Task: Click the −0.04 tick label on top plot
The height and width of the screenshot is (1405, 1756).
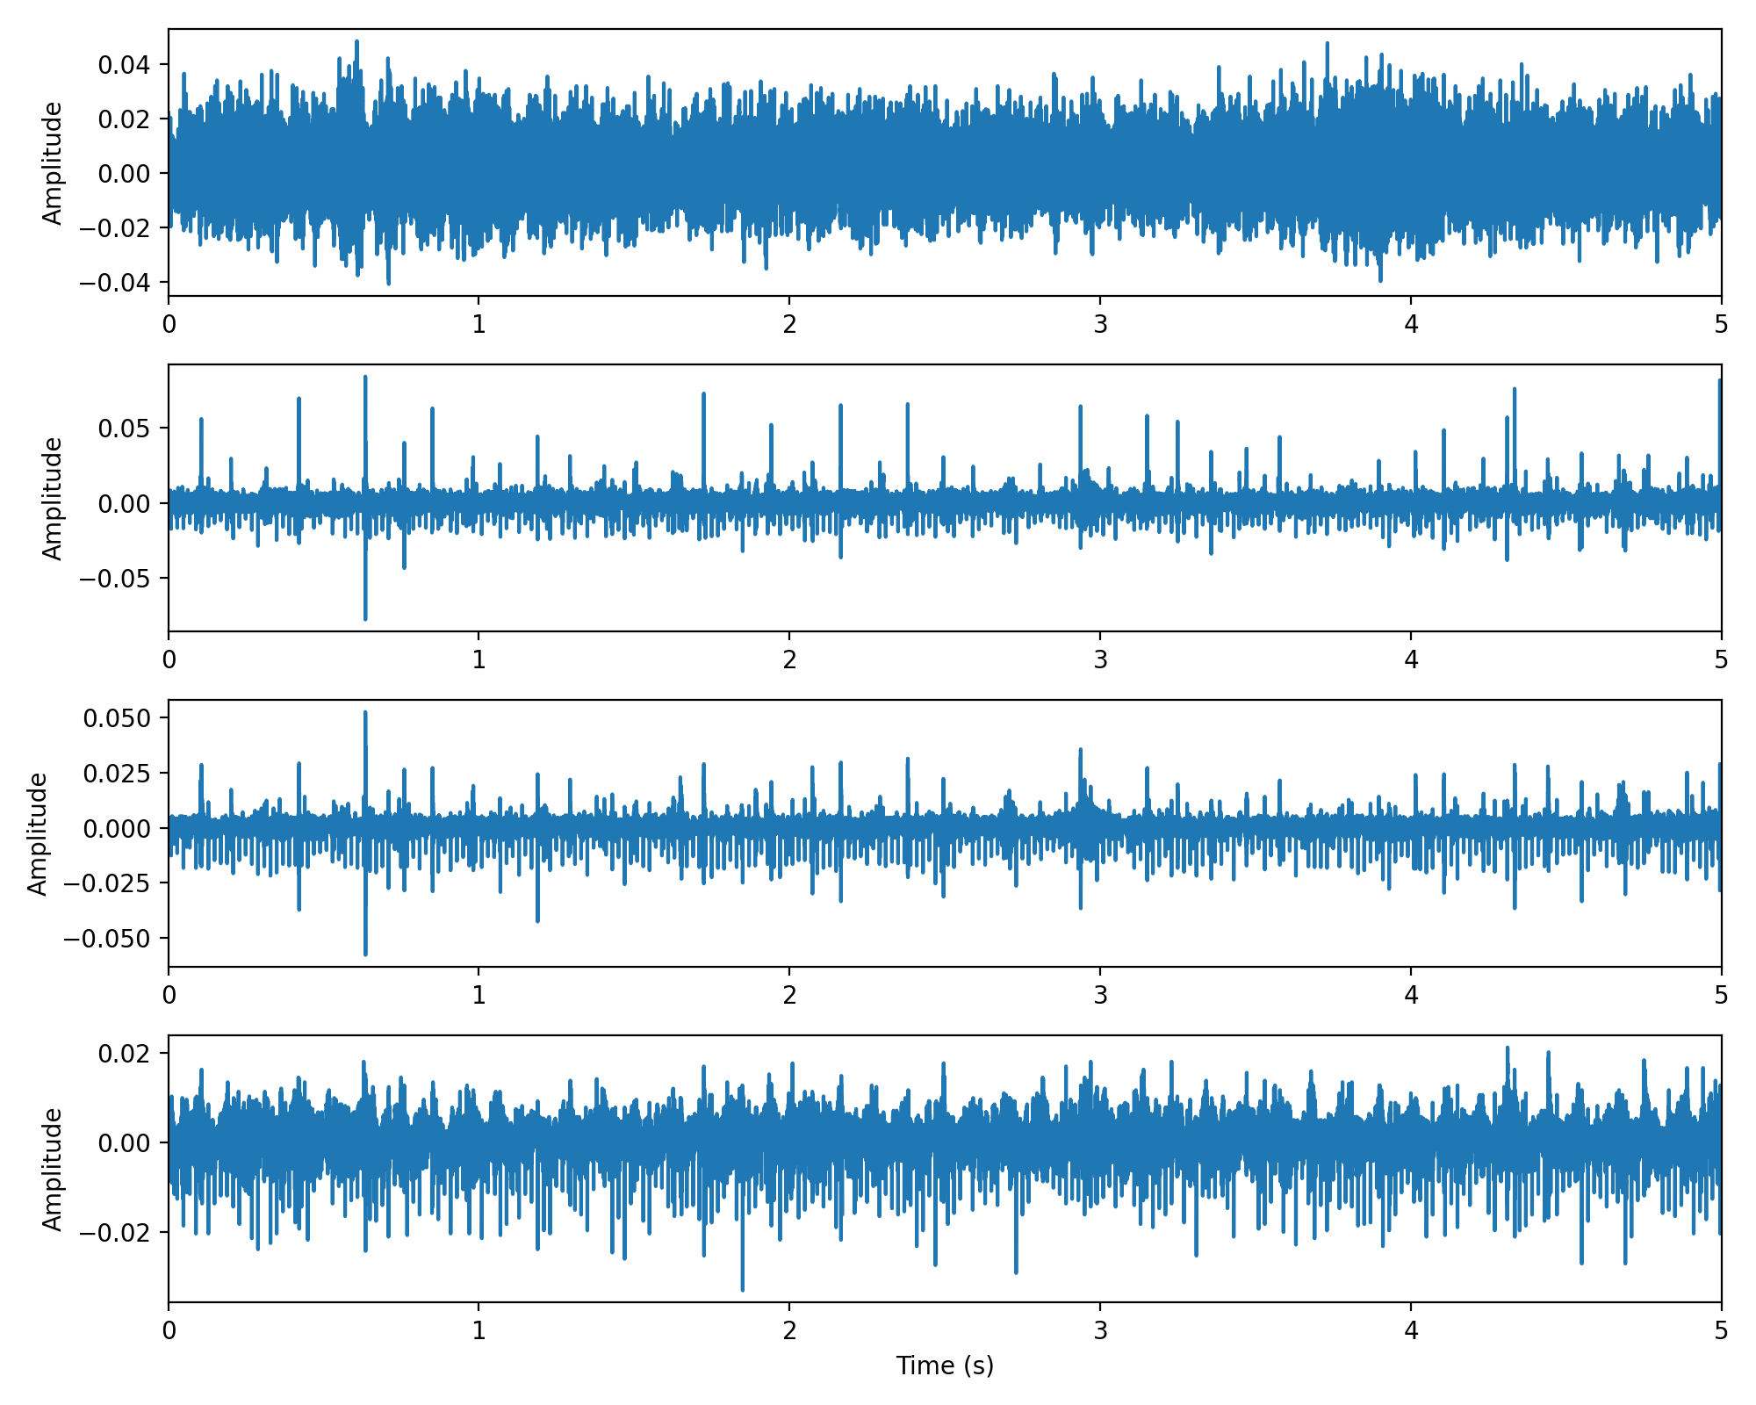Action: click(x=114, y=282)
